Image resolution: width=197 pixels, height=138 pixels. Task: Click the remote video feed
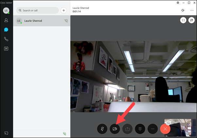[134, 77]
